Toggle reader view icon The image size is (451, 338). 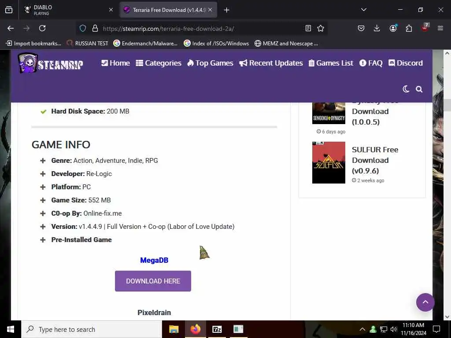(x=308, y=28)
